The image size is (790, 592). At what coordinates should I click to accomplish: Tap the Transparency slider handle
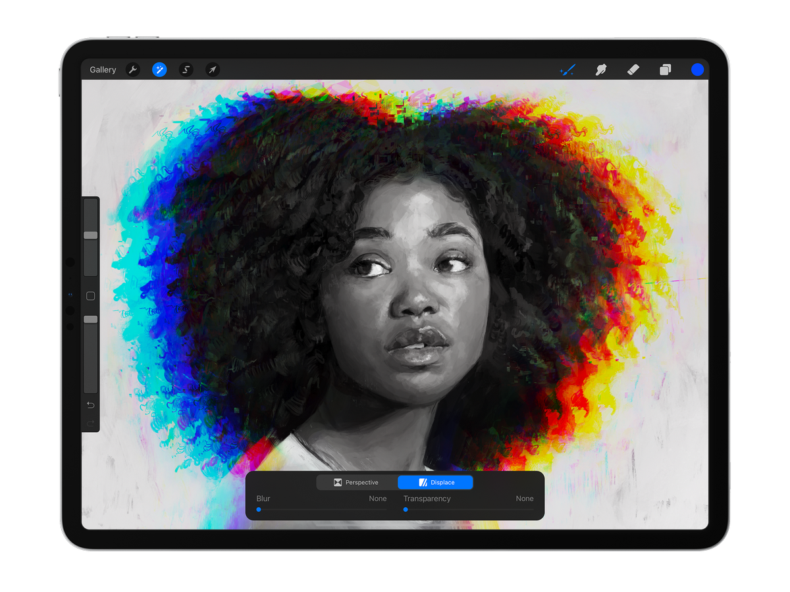point(404,508)
